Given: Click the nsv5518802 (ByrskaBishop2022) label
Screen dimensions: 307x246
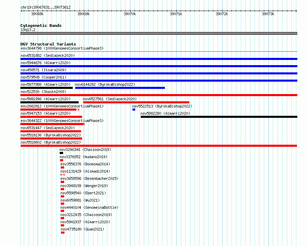Looking at the screenshot, I should click(x=51, y=142).
